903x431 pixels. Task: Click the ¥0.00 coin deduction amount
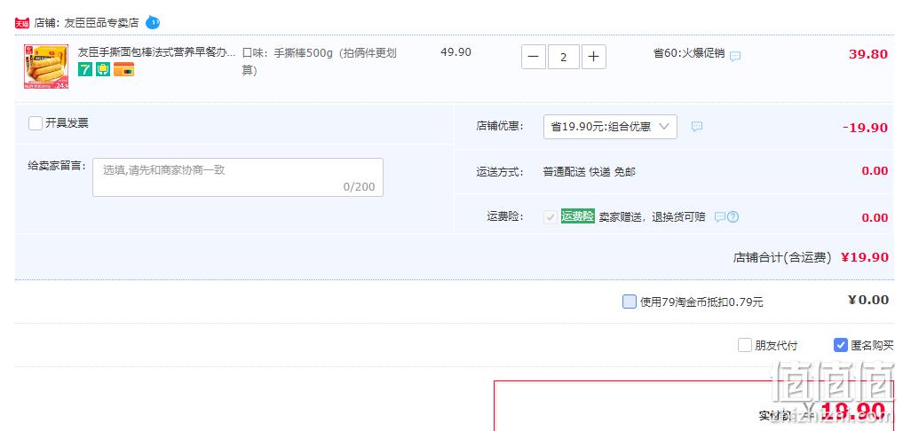click(867, 300)
